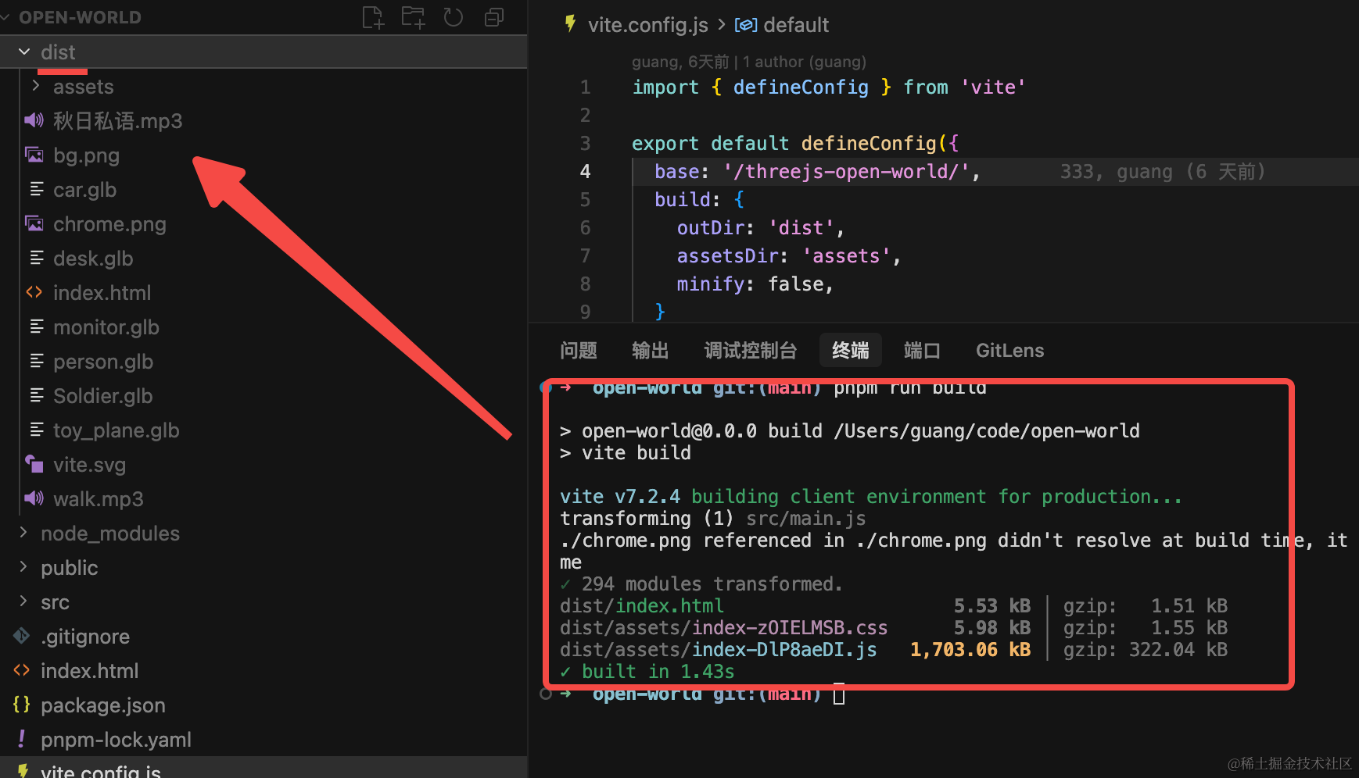Switch to the 问题 panel tab
1359x778 pixels.
579,350
